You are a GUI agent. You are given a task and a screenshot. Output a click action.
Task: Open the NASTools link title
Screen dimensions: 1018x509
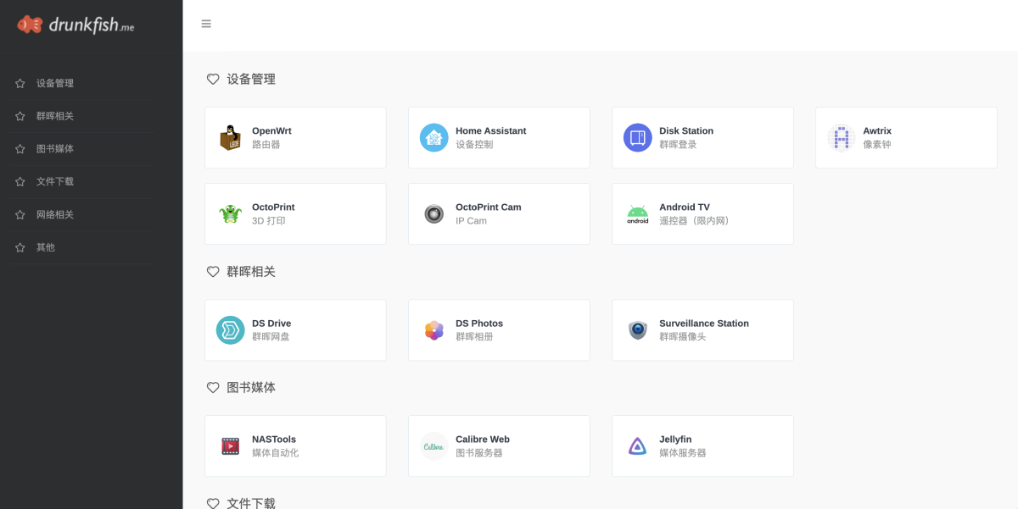pos(274,439)
